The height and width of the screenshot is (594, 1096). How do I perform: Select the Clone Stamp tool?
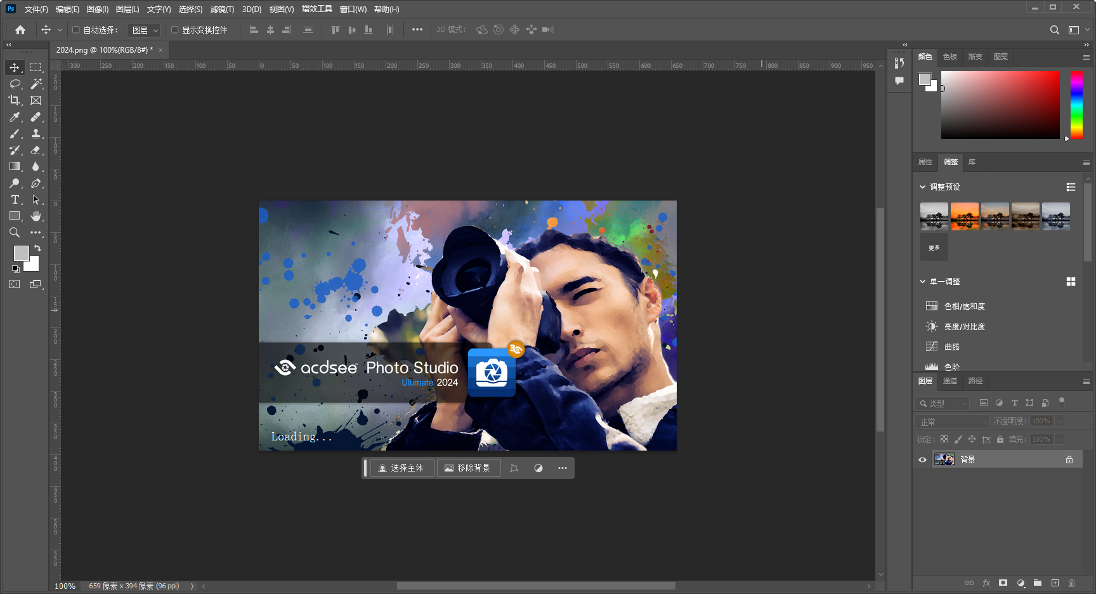click(x=36, y=133)
